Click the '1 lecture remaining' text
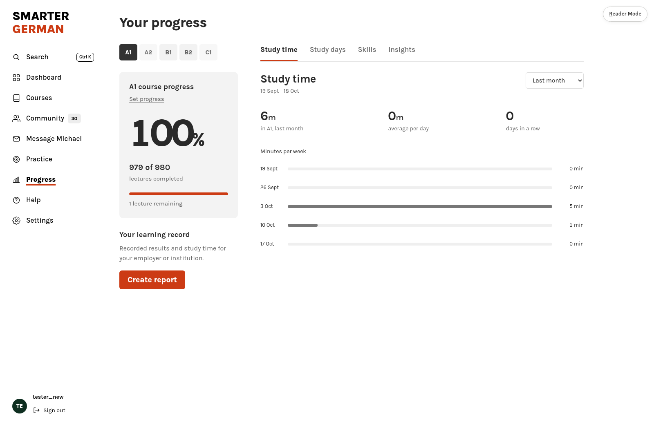 156,204
